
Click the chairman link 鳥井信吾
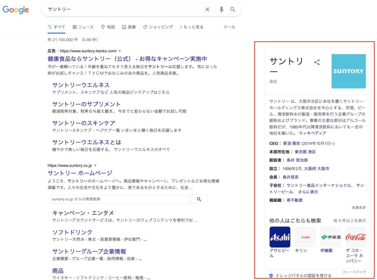290,177
